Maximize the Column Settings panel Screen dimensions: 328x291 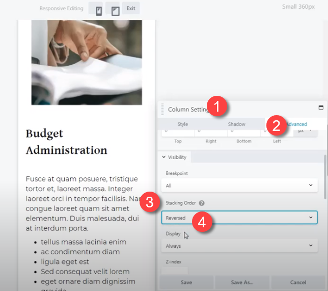point(321,108)
